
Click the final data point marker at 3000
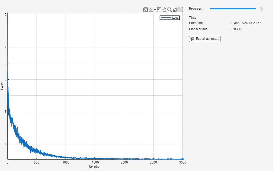(182, 159)
